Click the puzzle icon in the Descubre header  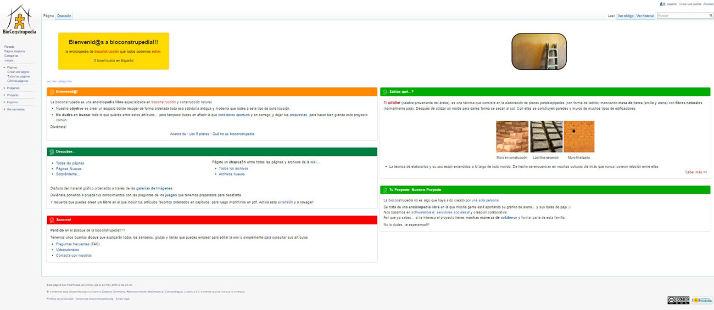coord(52,151)
